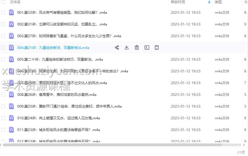Click the rightmost action icon on file 004
The image size is (248, 156).
(157, 48)
